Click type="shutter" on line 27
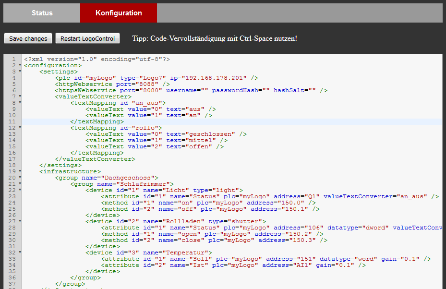The width and height of the screenshot is (446, 289). pyautogui.click(x=235, y=222)
